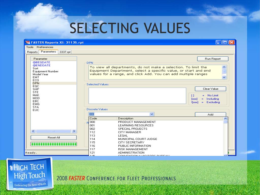Open the 3337.rpt tab
The width and height of the screenshot is (260, 195).
[x=65, y=52]
